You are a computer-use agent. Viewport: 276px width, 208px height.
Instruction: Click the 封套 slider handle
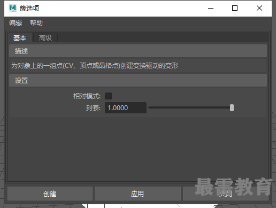232,108
